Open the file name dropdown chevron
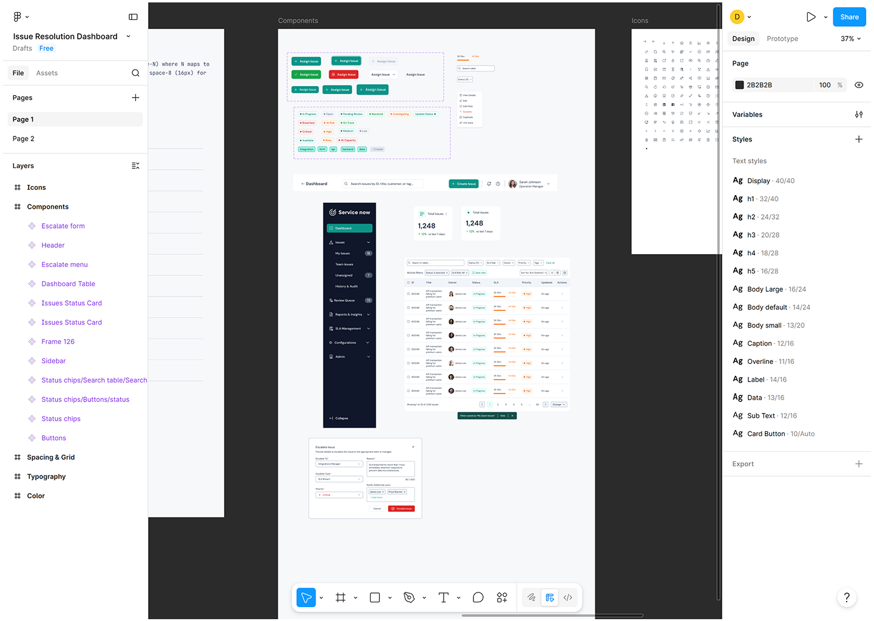The height and width of the screenshot is (621, 874). tap(128, 36)
